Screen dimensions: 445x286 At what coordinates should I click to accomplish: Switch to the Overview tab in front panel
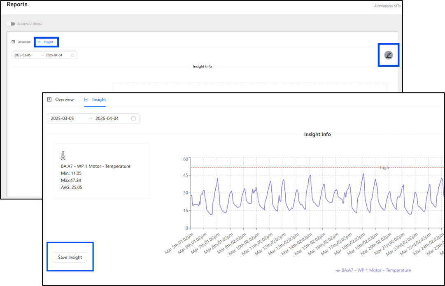60,100
